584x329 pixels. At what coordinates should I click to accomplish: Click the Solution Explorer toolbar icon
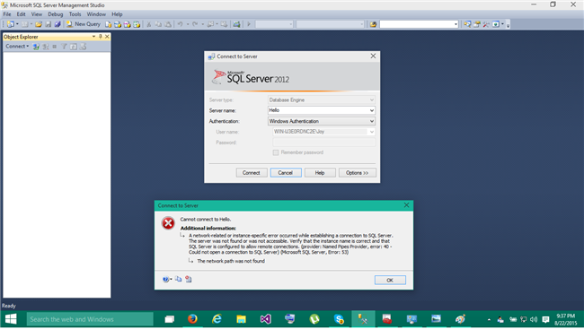pos(467,24)
